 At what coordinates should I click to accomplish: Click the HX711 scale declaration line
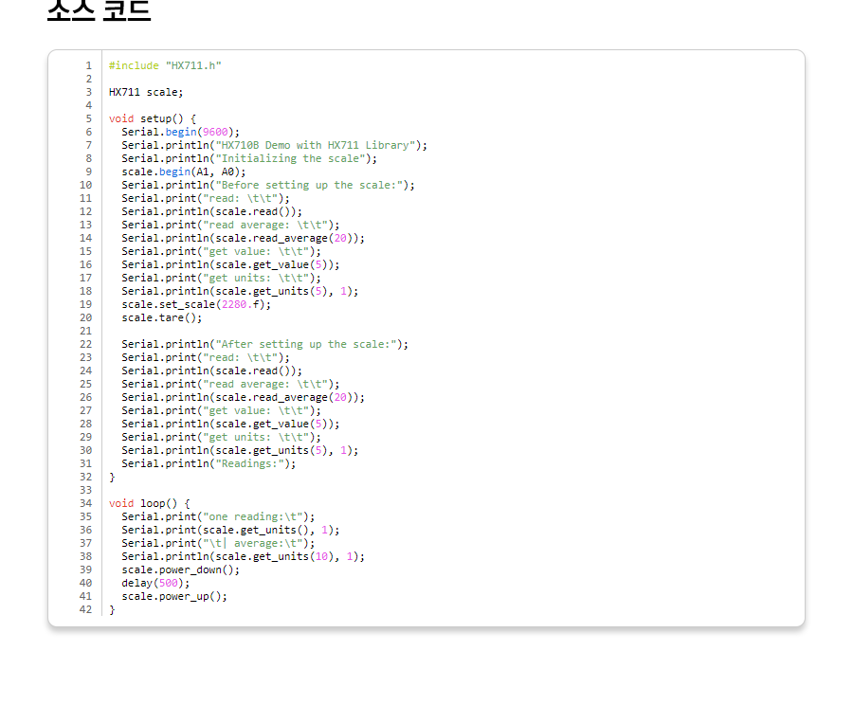click(146, 92)
